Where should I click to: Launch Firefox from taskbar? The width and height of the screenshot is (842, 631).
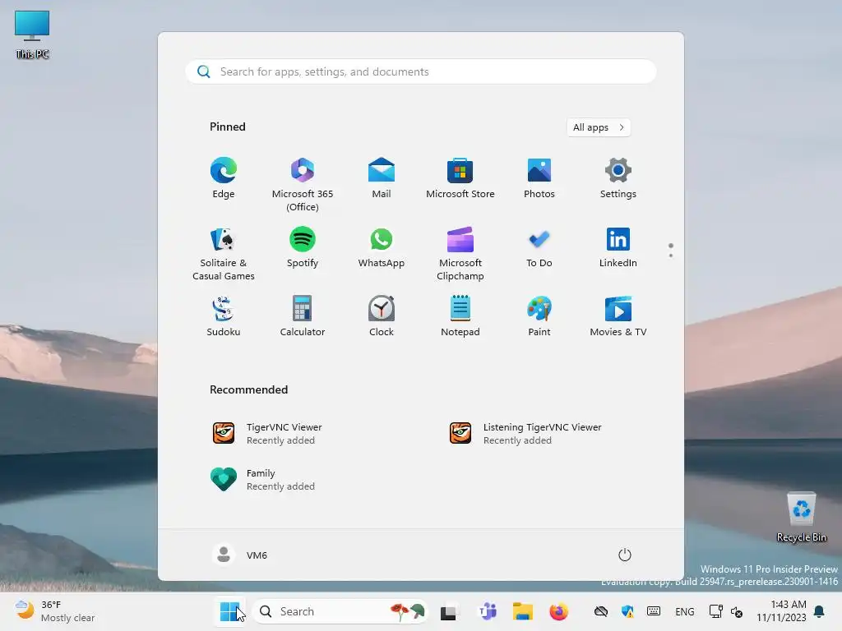click(558, 611)
